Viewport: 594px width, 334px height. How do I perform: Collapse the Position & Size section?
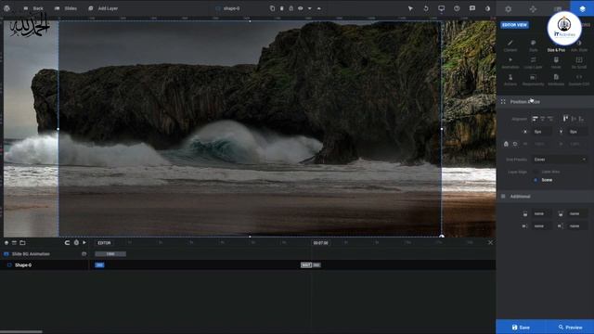pos(545,102)
